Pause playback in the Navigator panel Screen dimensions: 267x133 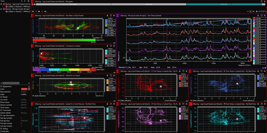(35, 5)
